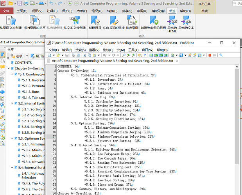Screen dimensions: 242x195
Task: Click the 导出为 HTML button
Action: coord(172,24)
